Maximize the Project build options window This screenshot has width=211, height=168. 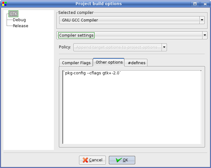pyautogui.click(x=195, y=4)
